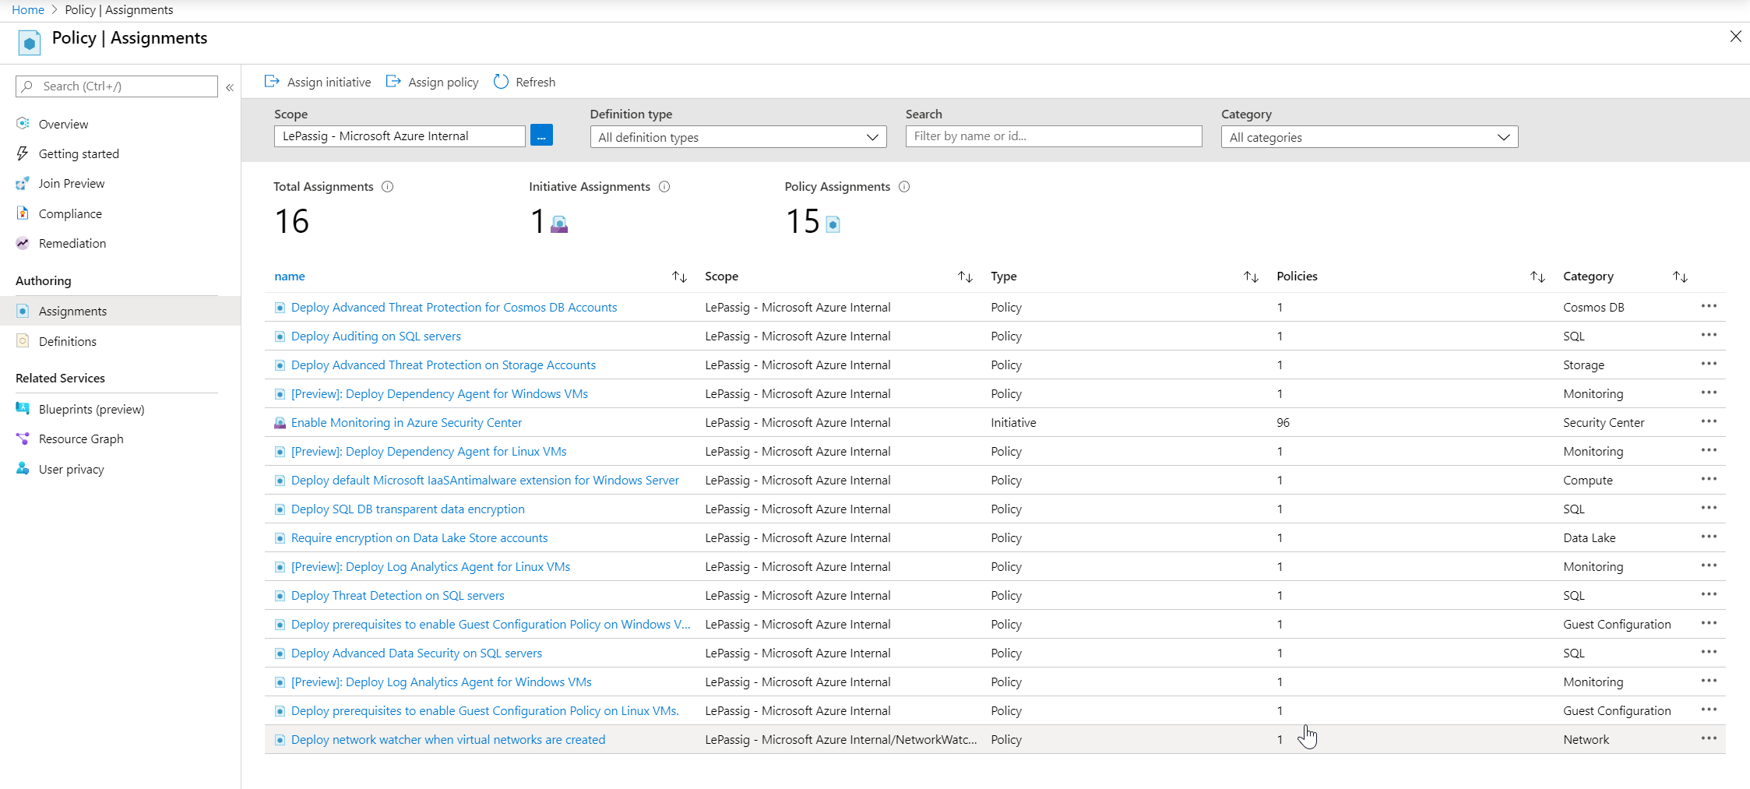The height and width of the screenshot is (789, 1750).
Task: Sort the table by the name column arrows
Action: pyautogui.click(x=679, y=277)
